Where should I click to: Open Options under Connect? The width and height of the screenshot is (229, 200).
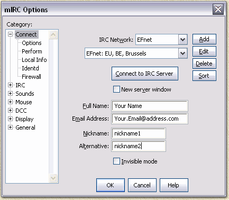tap(32, 43)
